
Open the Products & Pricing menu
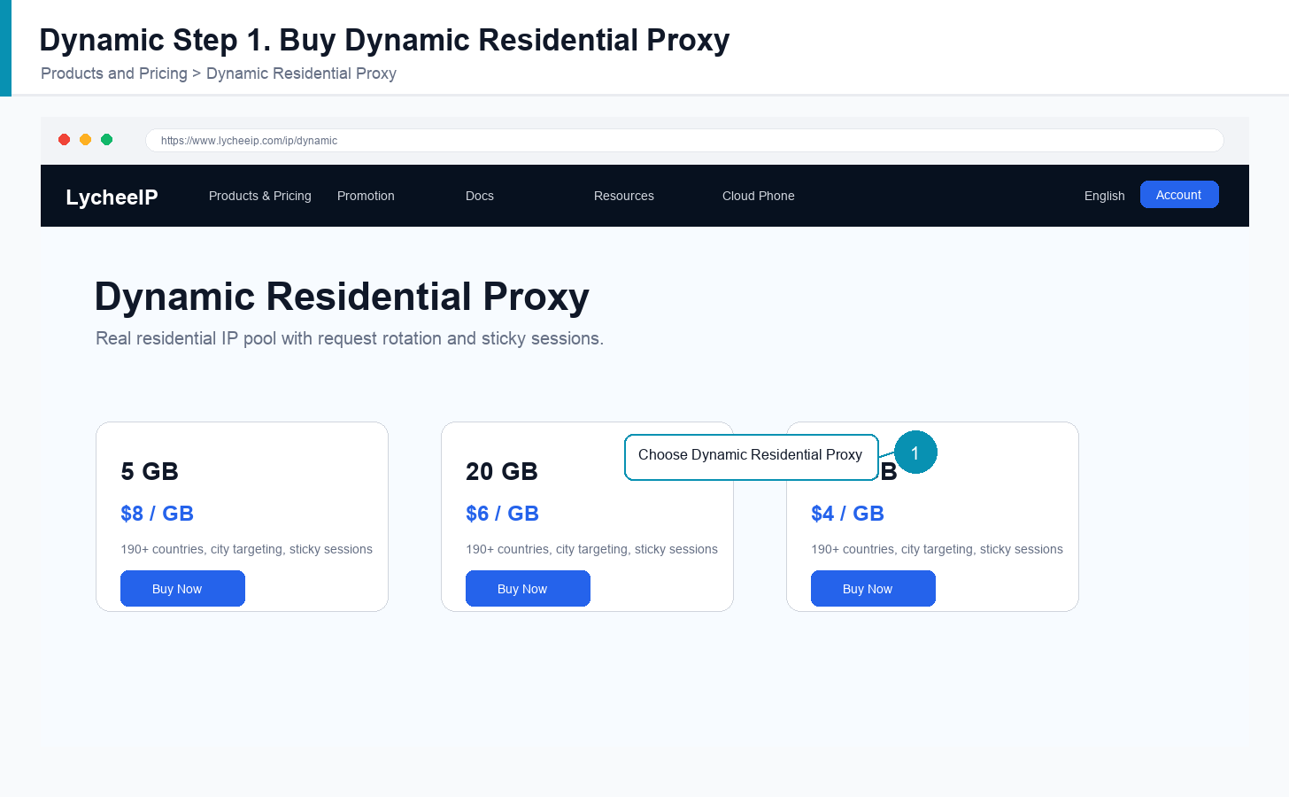click(x=260, y=196)
